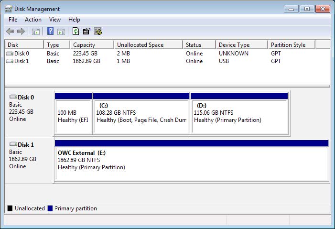Image resolution: width=335 pixels, height=229 pixels.
Task: Toggle the Show/Hide Console Tree icon
Action: pos(36,32)
